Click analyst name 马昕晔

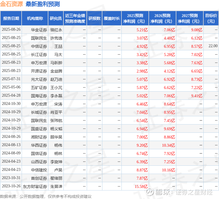point(56,63)
